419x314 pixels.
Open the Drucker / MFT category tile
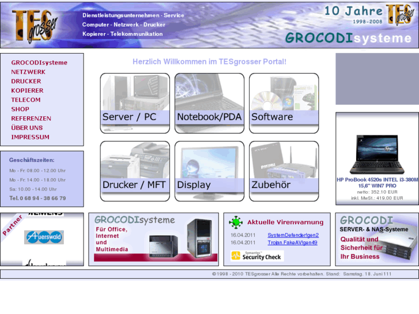(135, 171)
